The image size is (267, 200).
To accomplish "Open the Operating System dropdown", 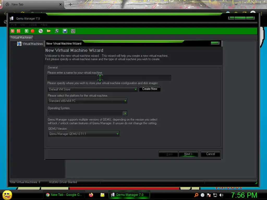I will point(87,113).
